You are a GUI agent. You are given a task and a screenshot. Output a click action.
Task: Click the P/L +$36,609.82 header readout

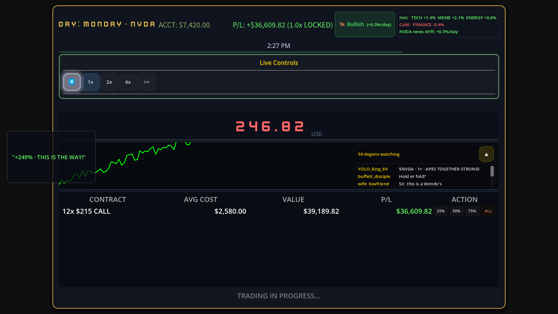[282, 25]
